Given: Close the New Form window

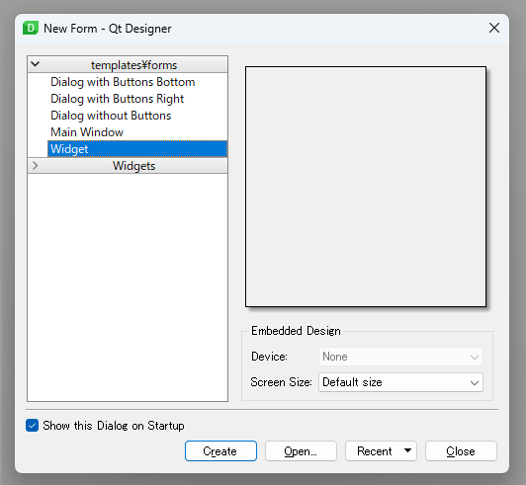Looking at the screenshot, I should point(494,28).
